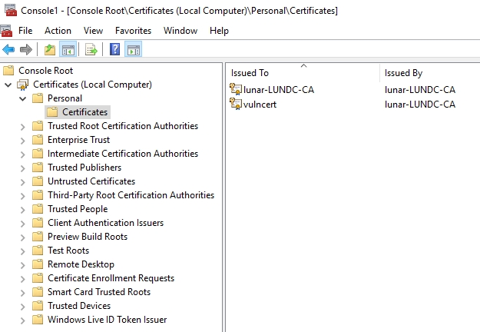The image size is (480, 332).
Task: Open the File menu
Action: pos(25,31)
